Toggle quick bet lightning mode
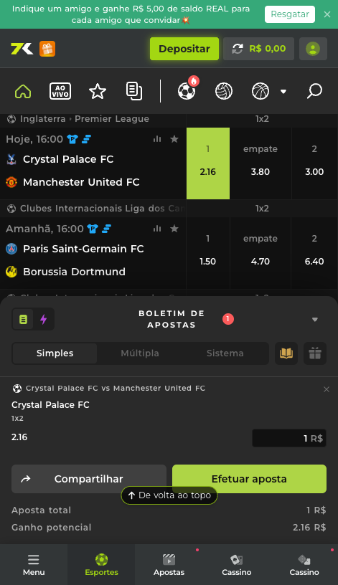This screenshot has width=338, height=585. tap(44, 319)
